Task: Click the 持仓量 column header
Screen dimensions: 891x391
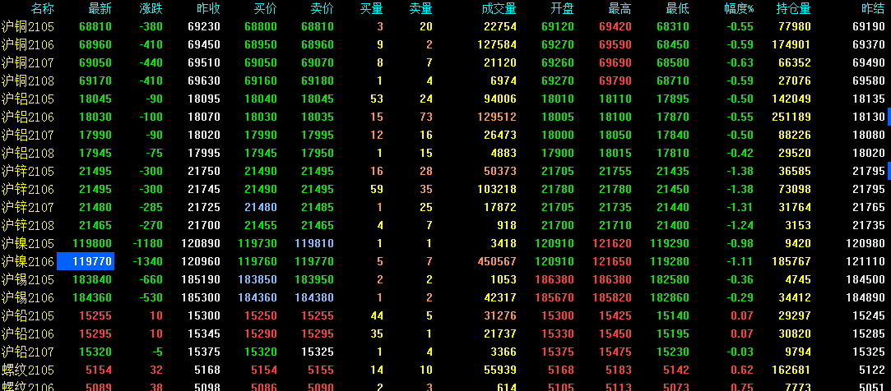Action: (x=794, y=8)
